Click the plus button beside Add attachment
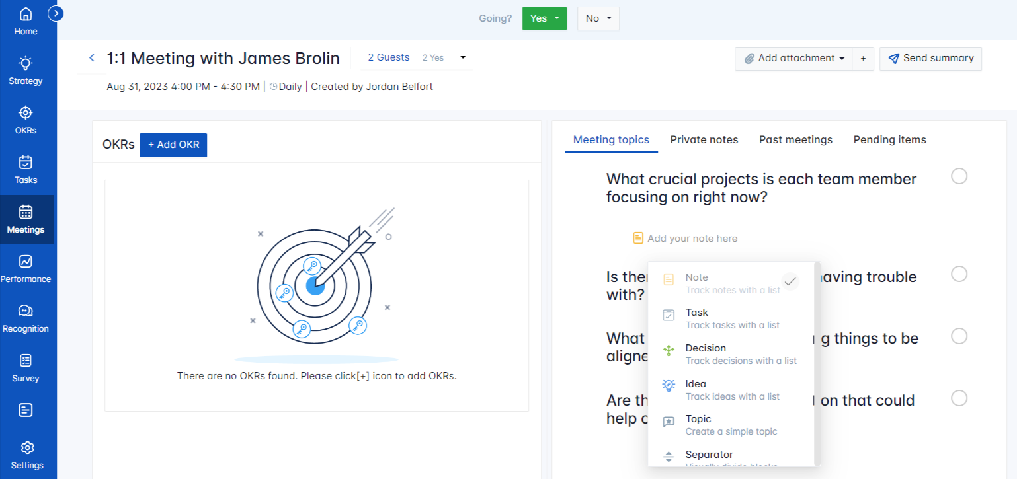Viewport: 1017px width, 479px height. [x=863, y=59]
